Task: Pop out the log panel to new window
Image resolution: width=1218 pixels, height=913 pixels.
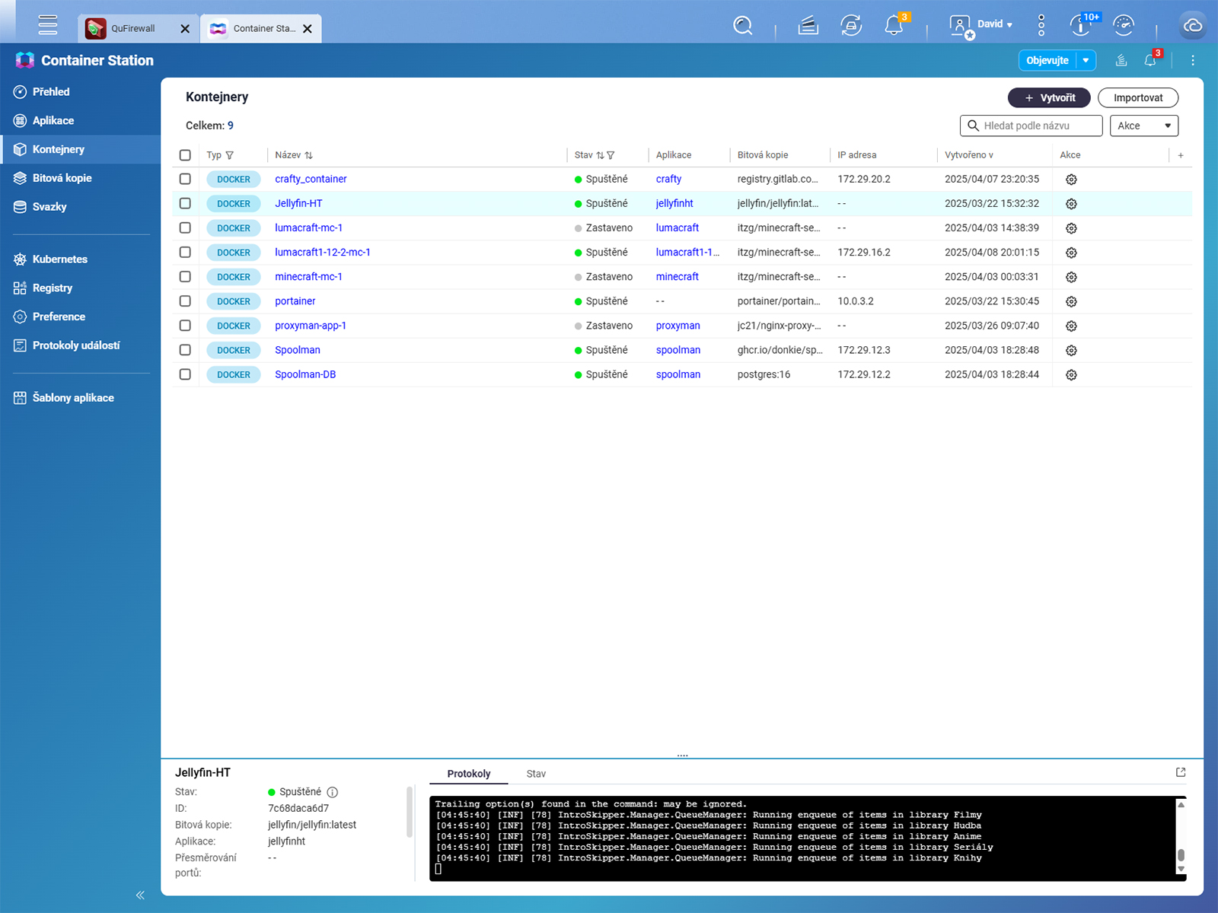Action: tap(1181, 772)
